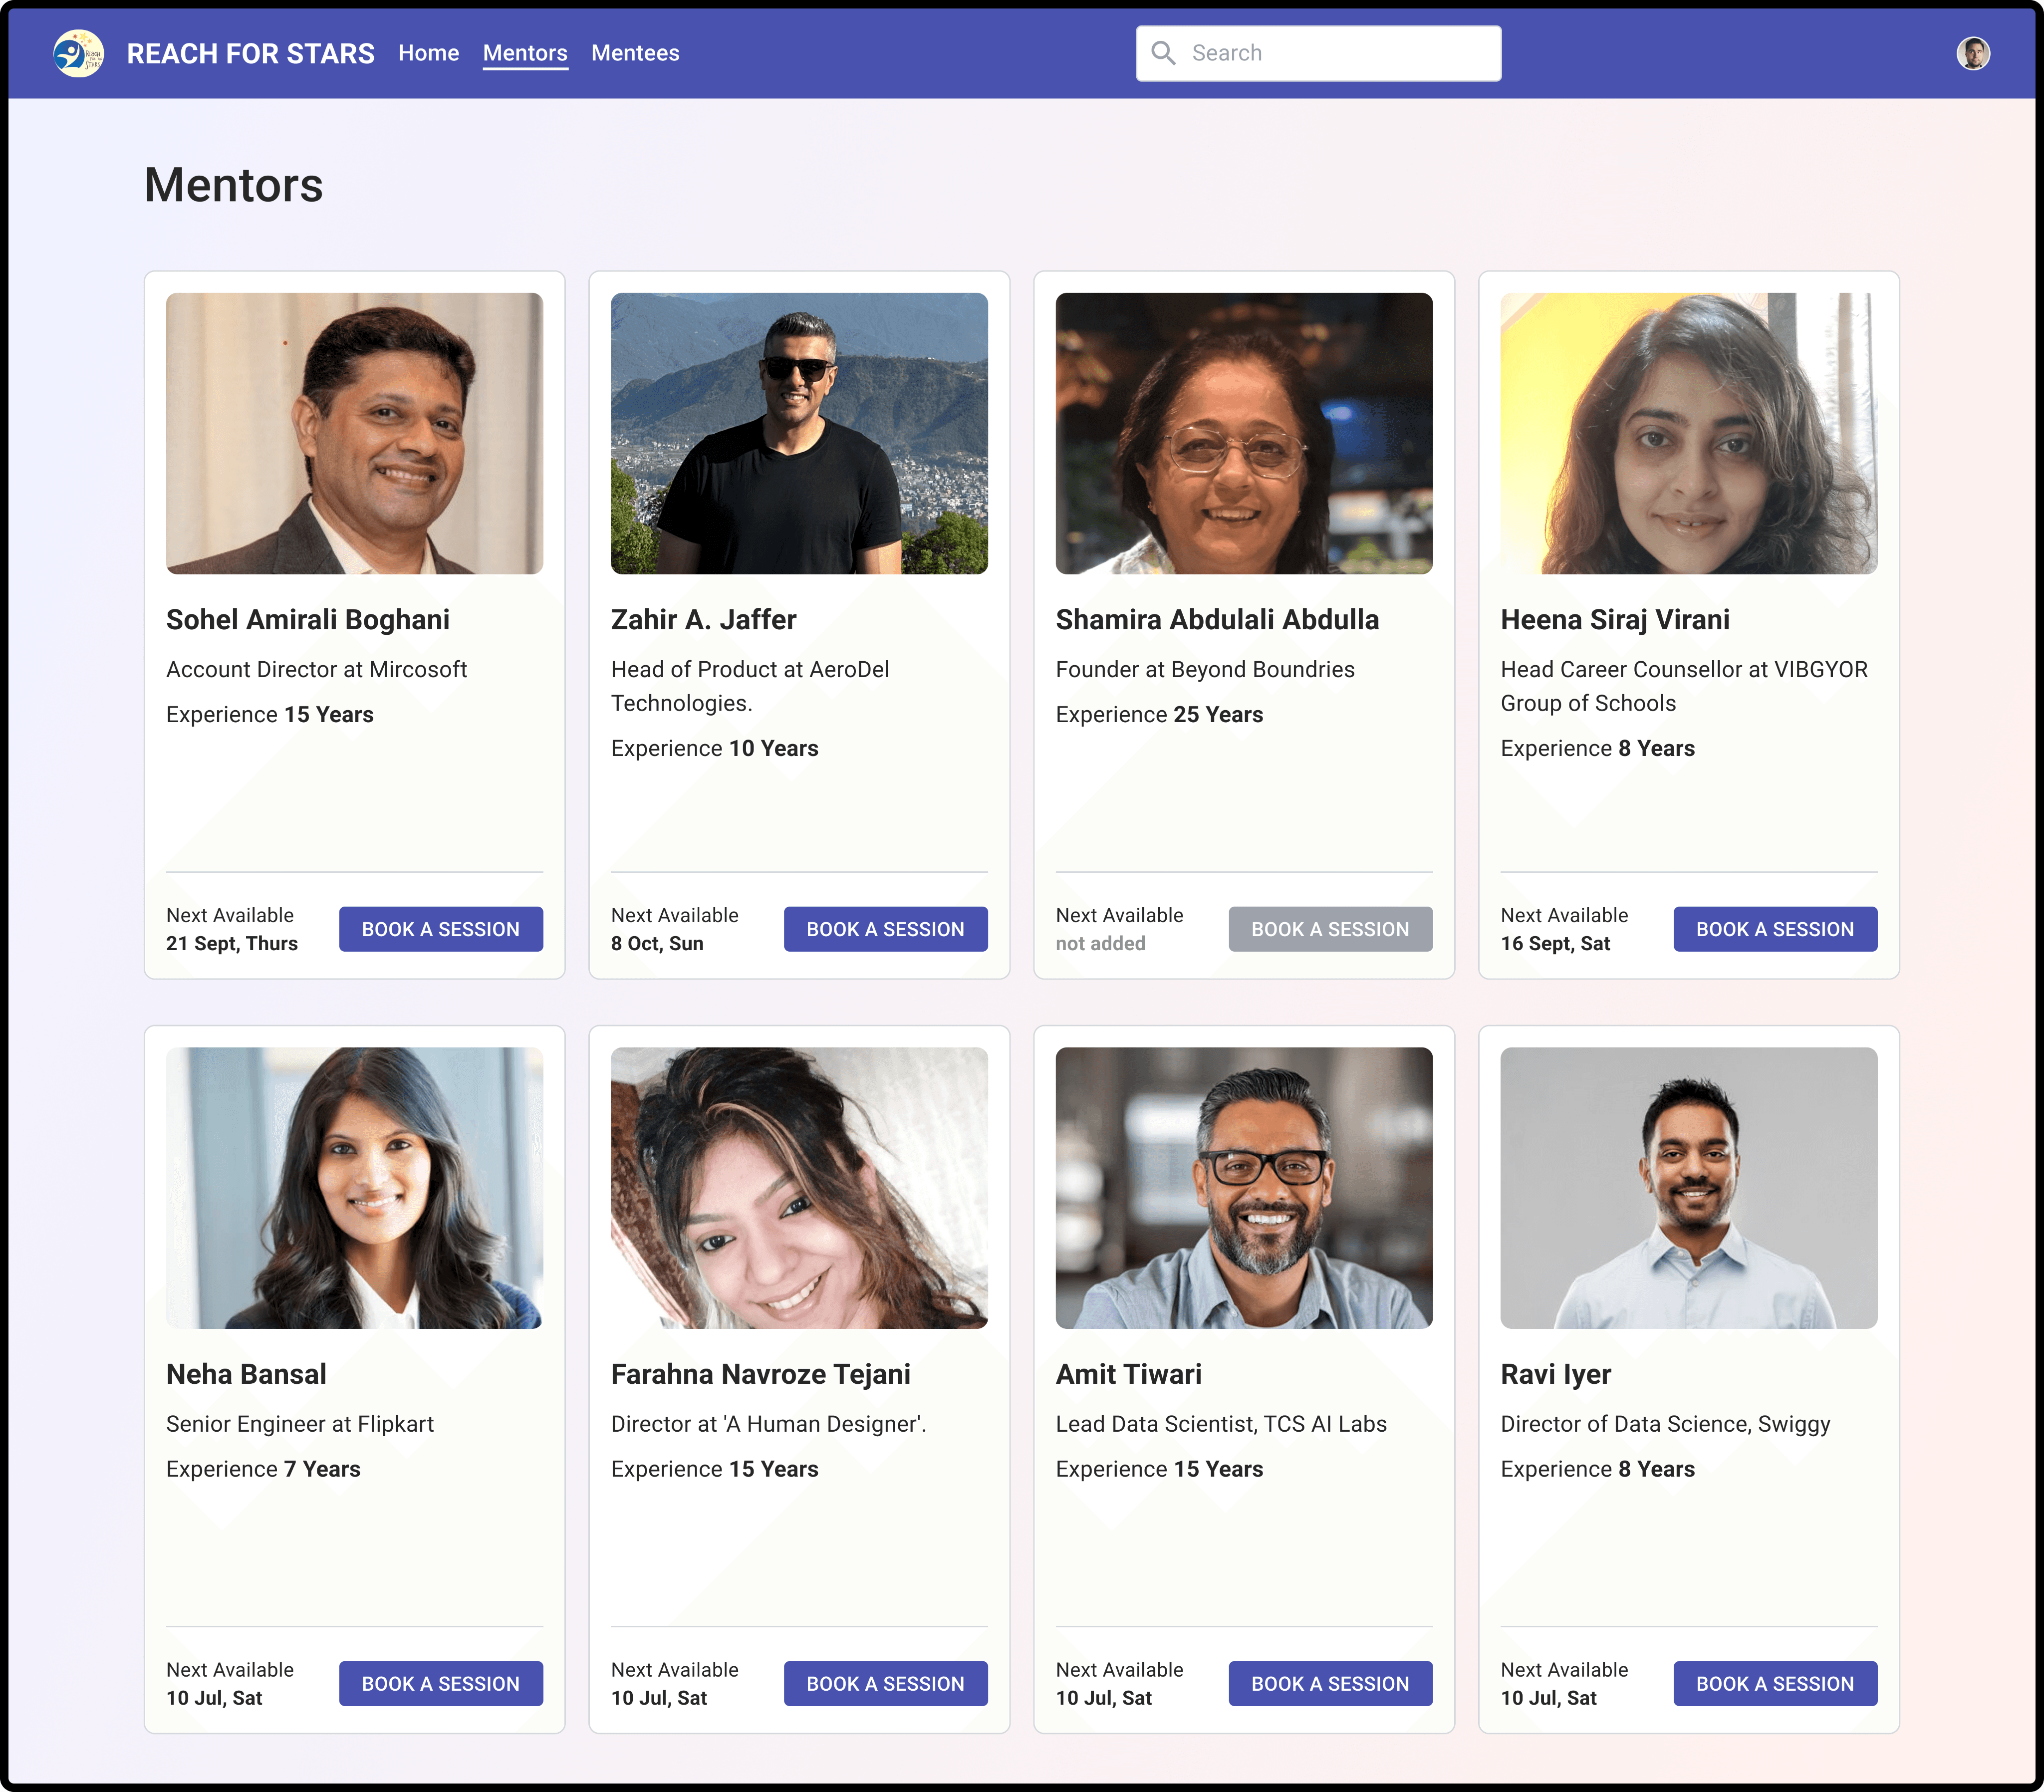The height and width of the screenshot is (1792, 2044).
Task: Book a session with Sohel Amirali Boghani
Action: (440, 929)
